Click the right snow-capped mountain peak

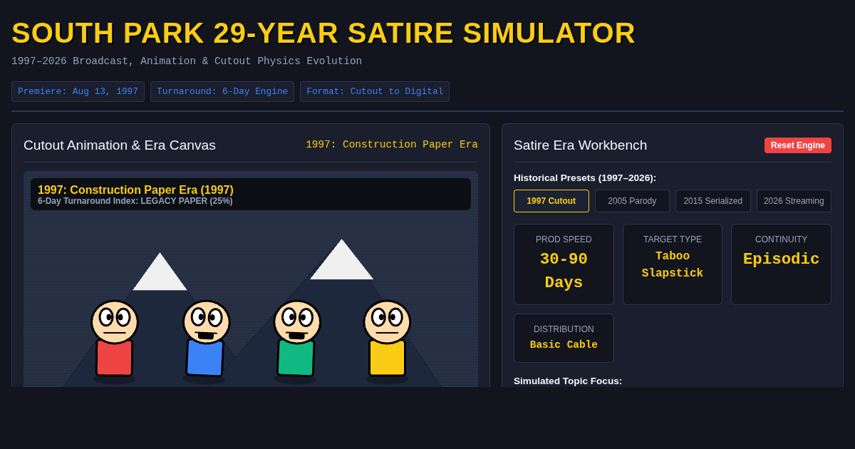341,262
